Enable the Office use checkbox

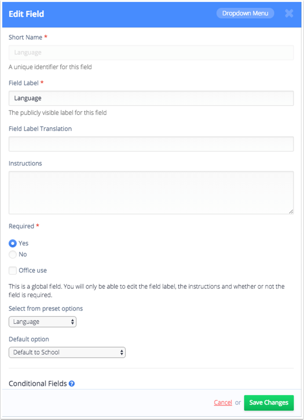[12, 270]
